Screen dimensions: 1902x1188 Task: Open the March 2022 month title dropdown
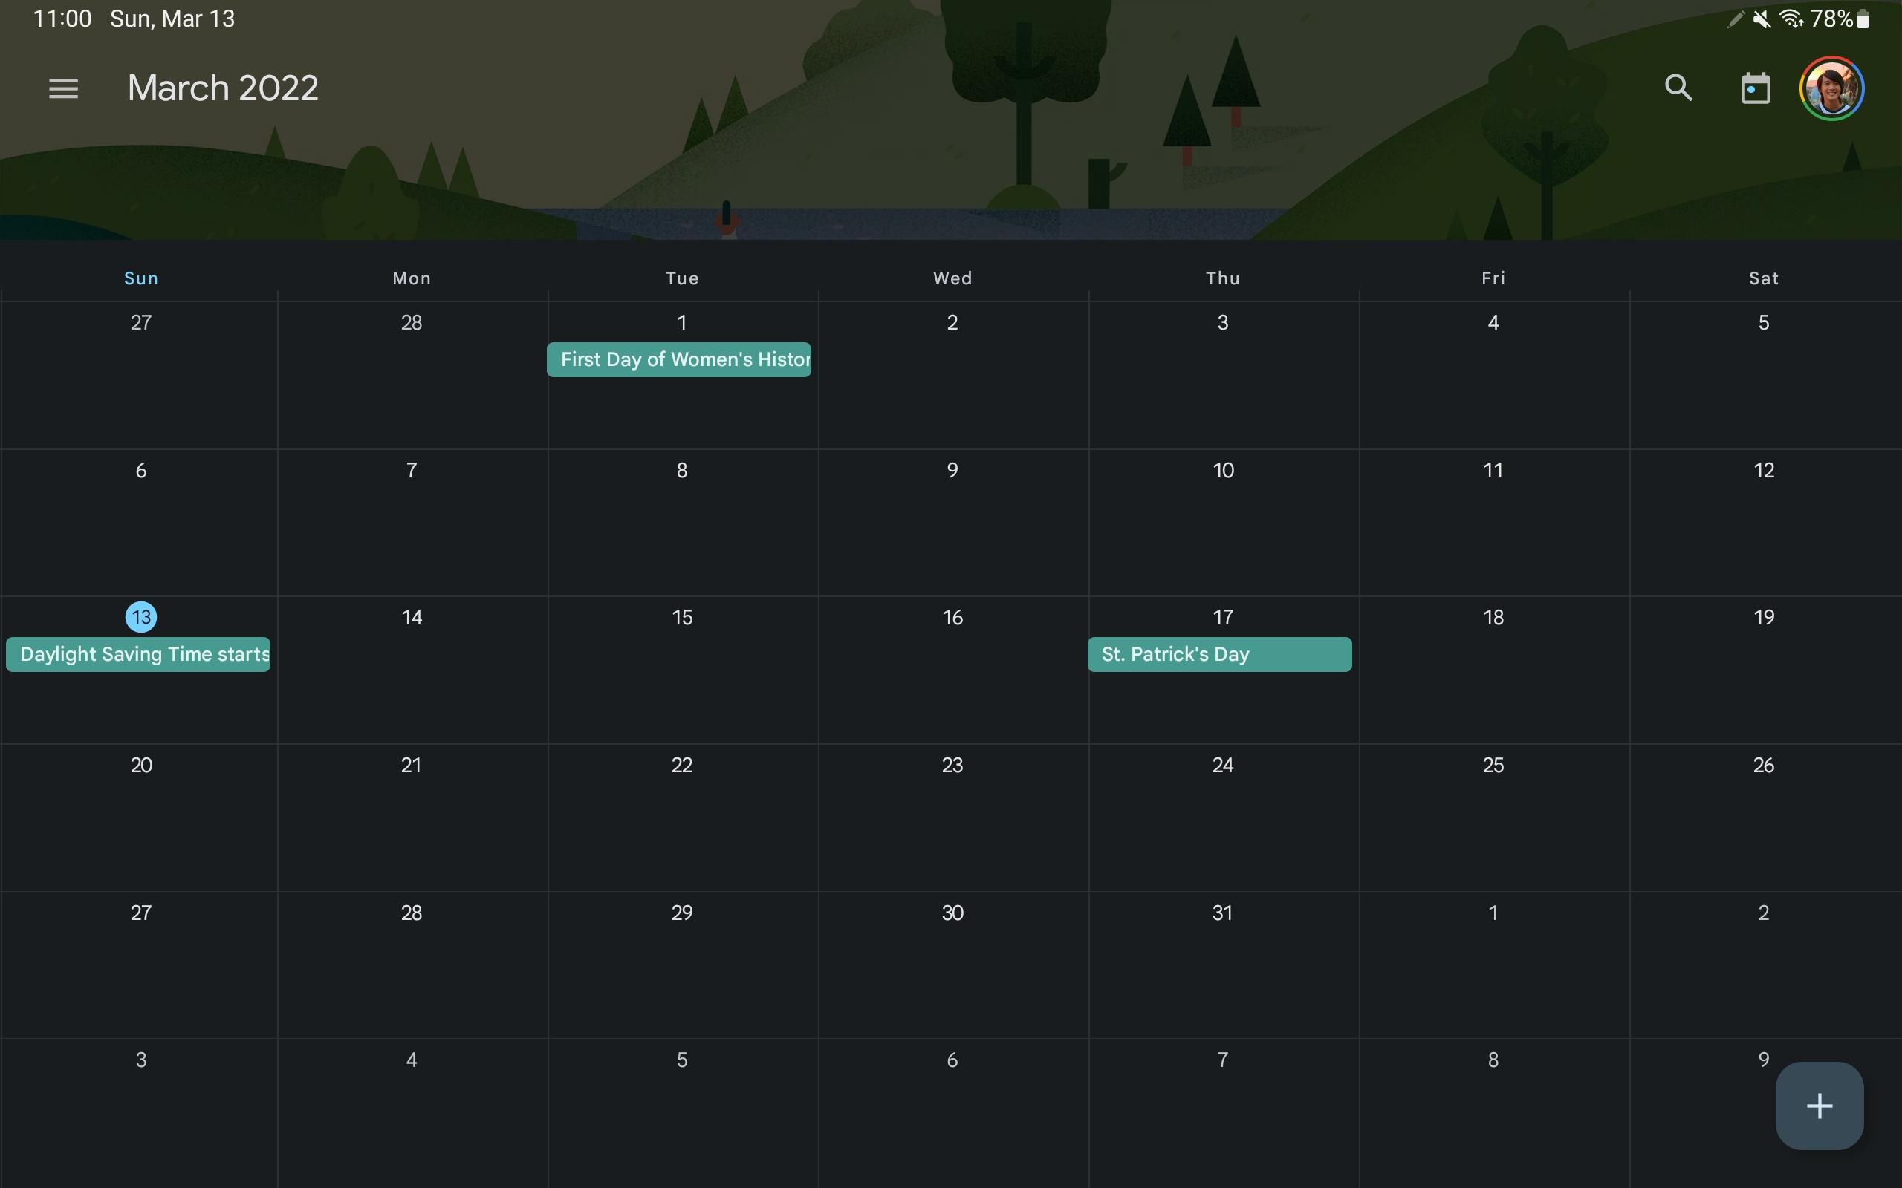[x=223, y=88]
